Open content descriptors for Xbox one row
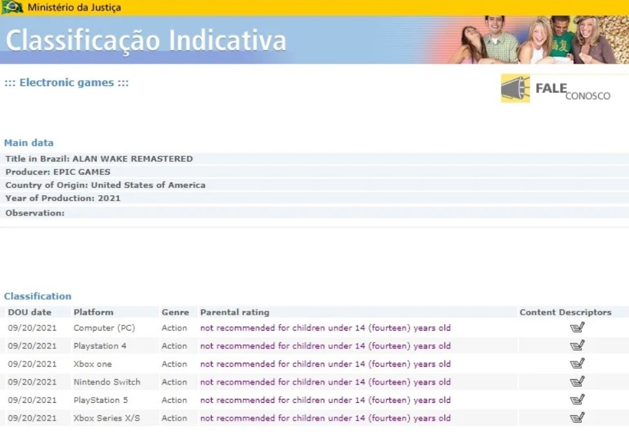629x437 pixels. point(577,363)
